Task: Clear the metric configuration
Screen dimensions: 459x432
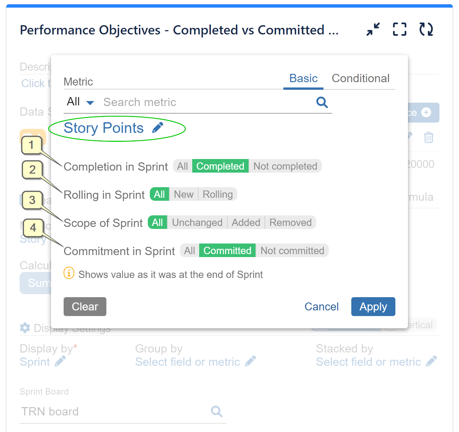Action: point(85,306)
